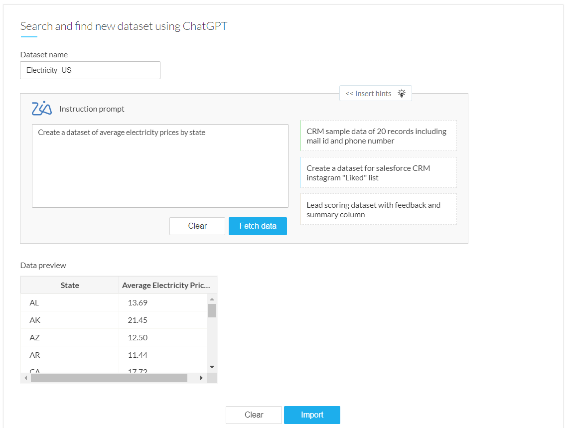
Task: Click the data preview scroll down arrow
Action: click(212, 367)
